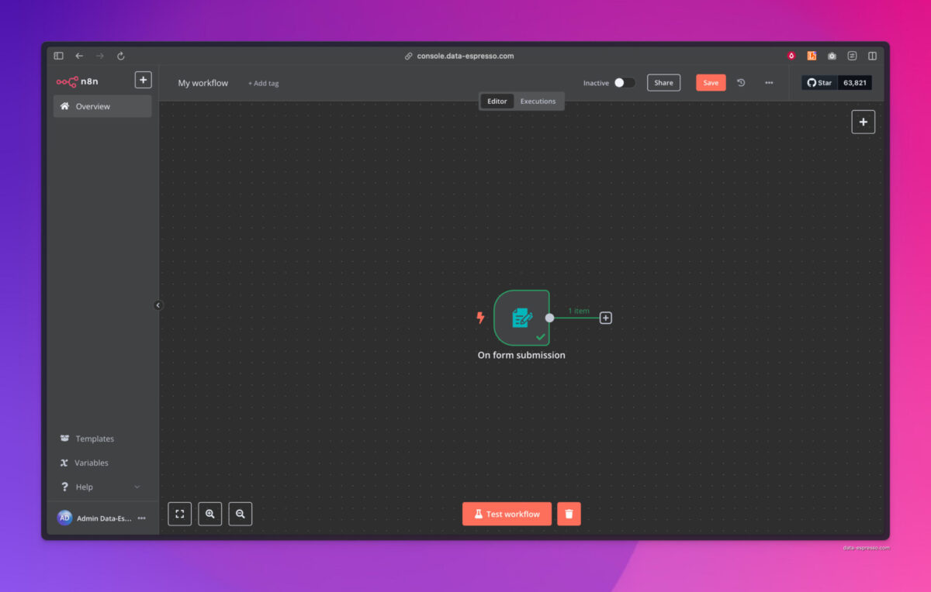
Task: Expand the Help menu
Action: 100,487
